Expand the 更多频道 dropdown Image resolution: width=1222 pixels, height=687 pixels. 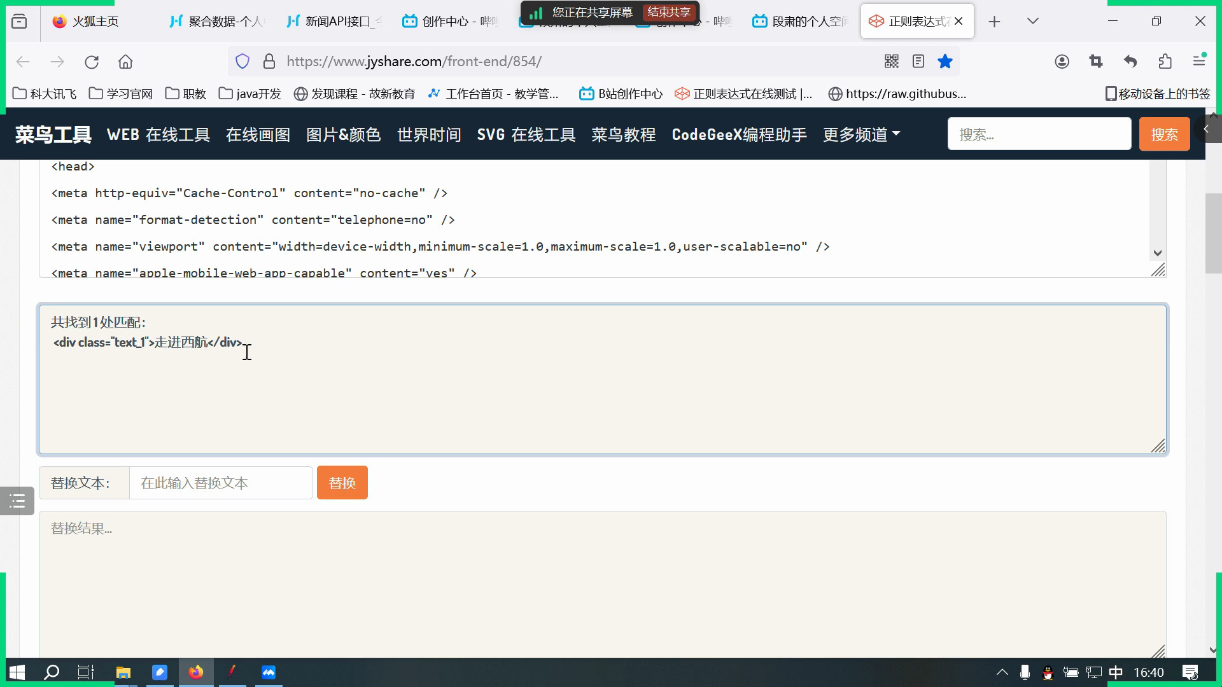tap(862, 135)
